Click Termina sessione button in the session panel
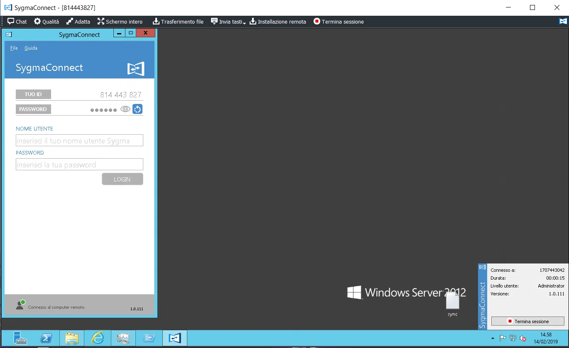Viewport: 569px width, 348px height. pos(528,321)
